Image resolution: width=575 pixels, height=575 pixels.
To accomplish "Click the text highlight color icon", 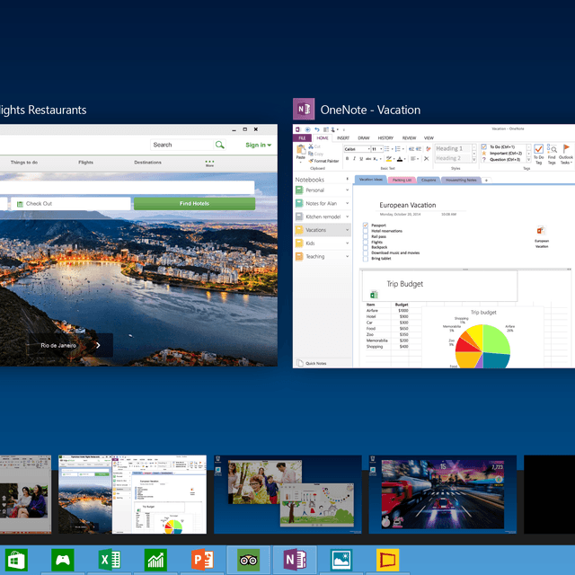I will click(389, 158).
